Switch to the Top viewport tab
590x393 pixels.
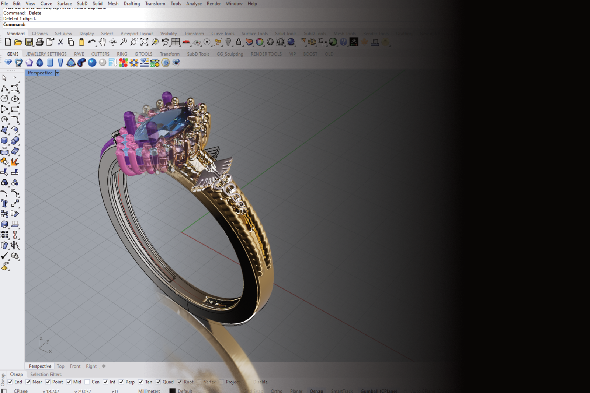60,366
